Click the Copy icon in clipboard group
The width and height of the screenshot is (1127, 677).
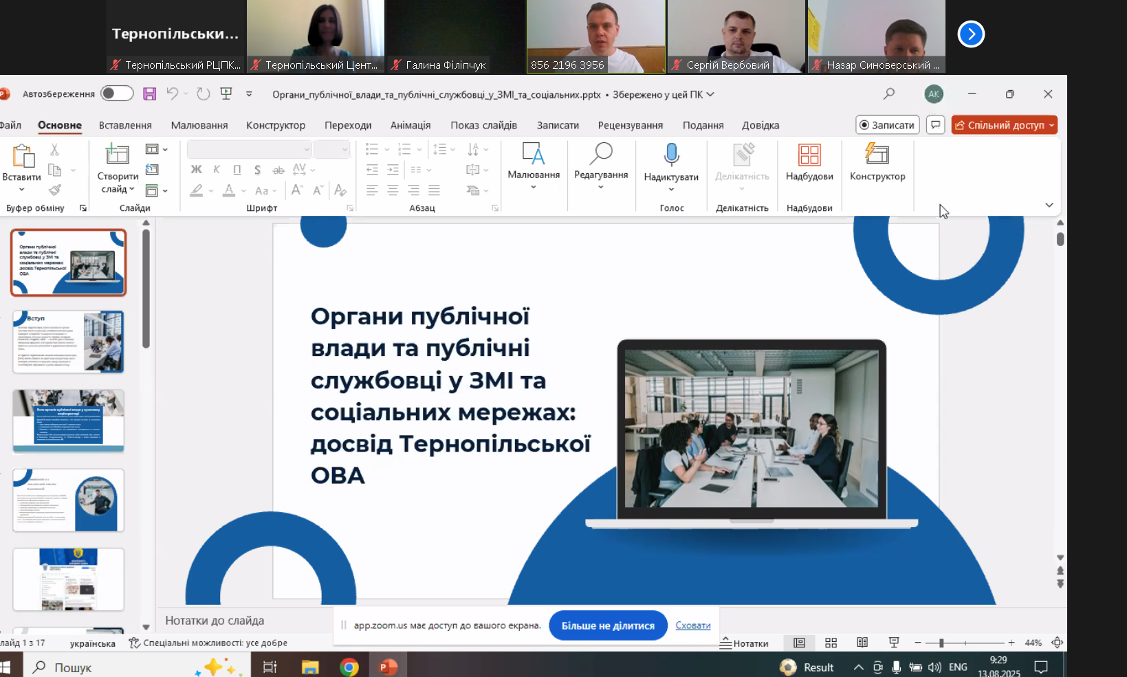[x=55, y=170]
